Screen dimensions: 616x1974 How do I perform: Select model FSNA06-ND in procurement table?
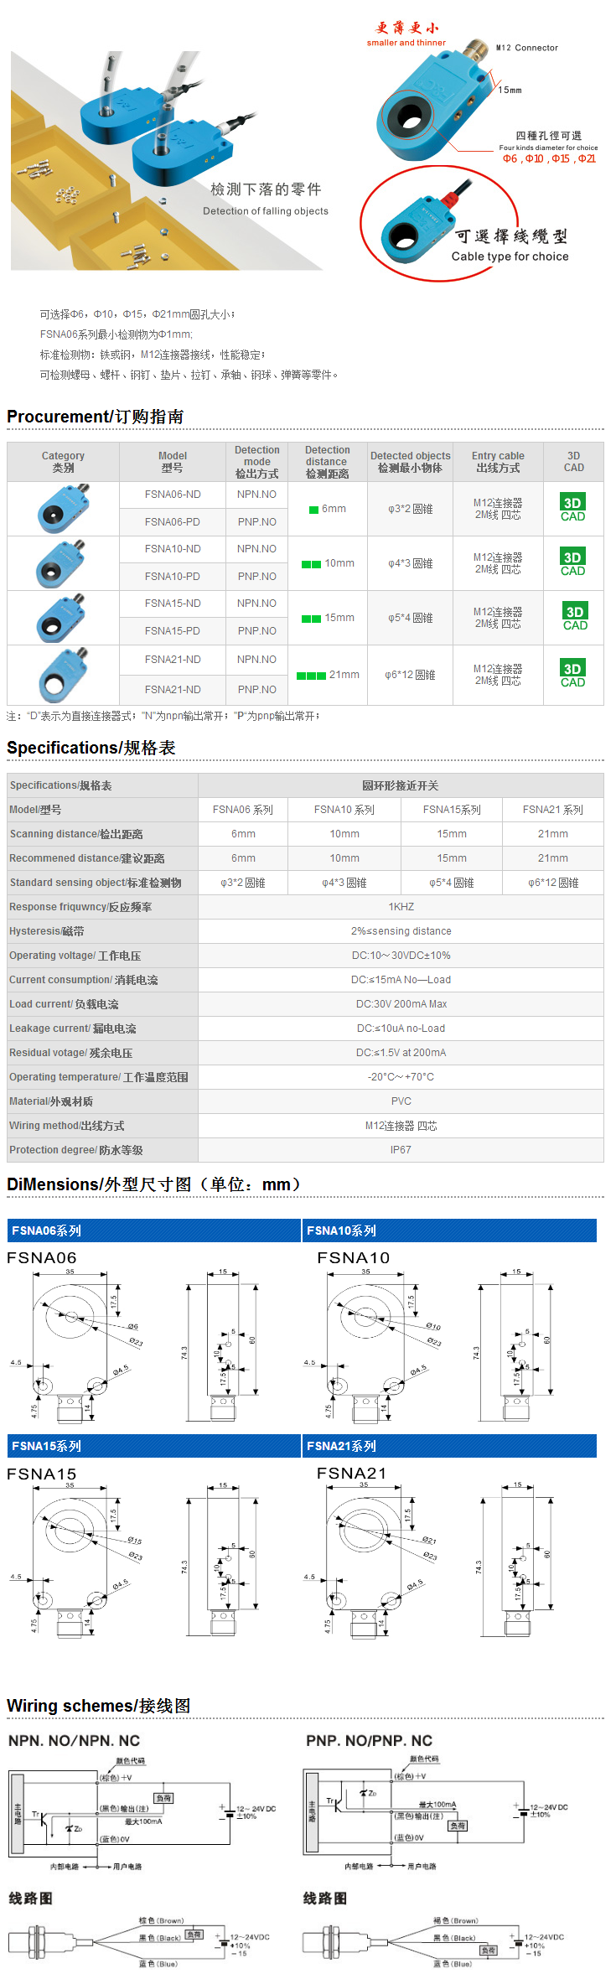pyautogui.click(x=173, y=495)
